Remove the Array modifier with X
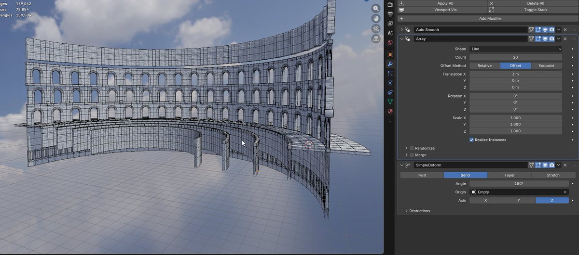This screenshot has width=579, height=255. 565,39
